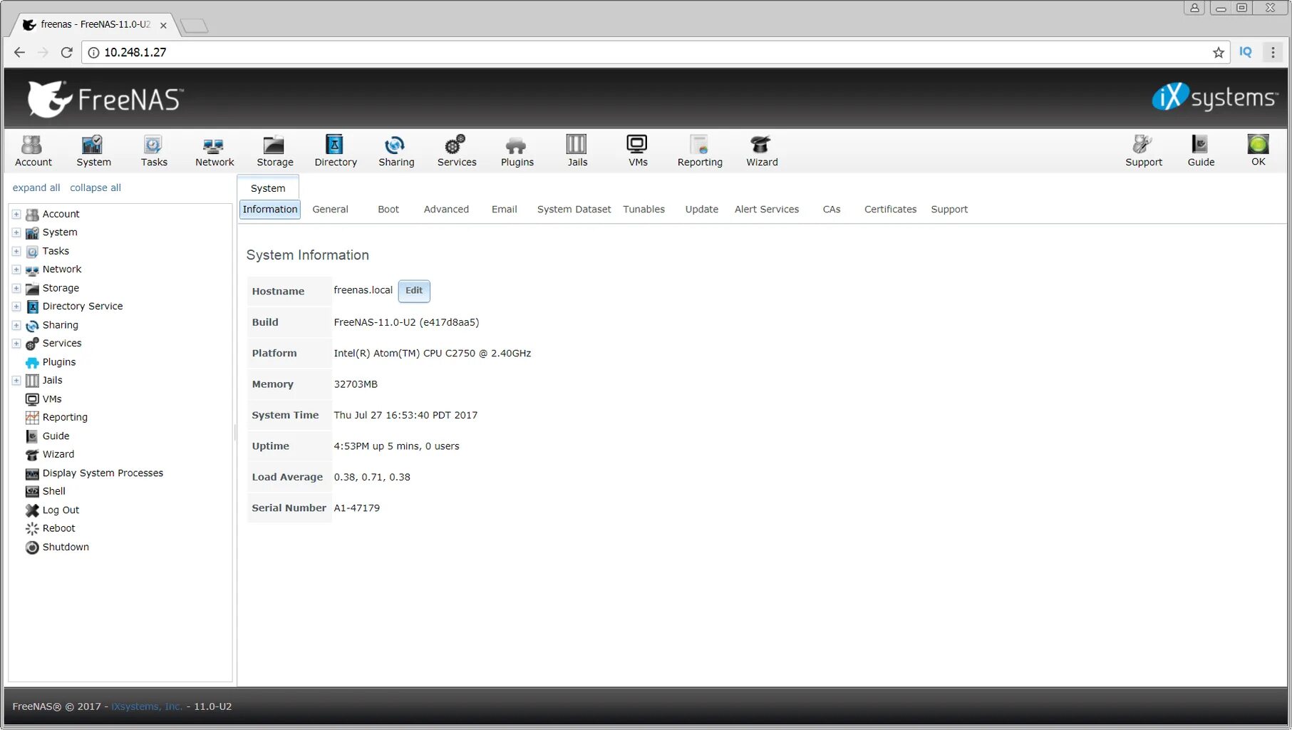Switch to the Advanced tab

[x=446, y=209]
